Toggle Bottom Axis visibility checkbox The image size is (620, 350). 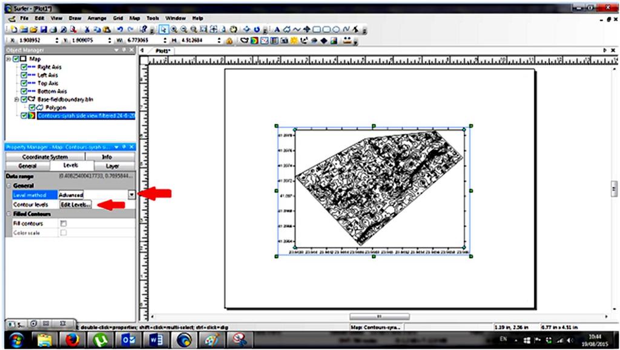click(24, 91)
